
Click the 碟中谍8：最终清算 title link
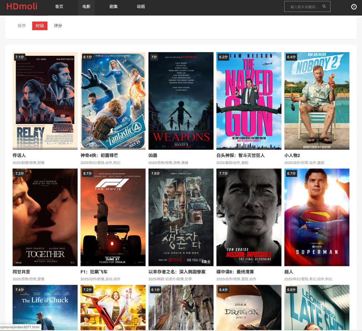[235, 272]
